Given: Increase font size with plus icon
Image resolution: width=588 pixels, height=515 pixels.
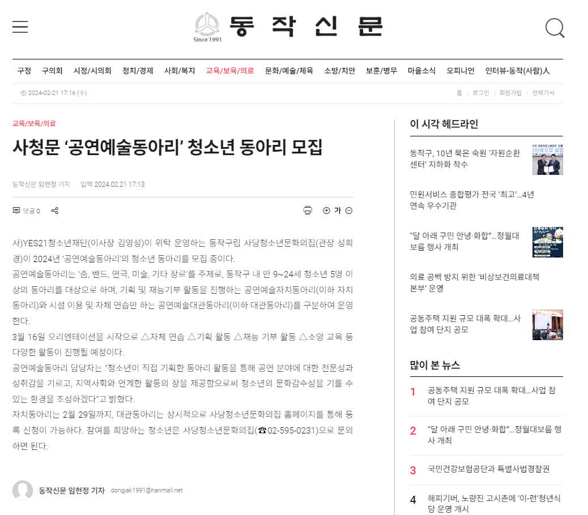Looking at the screenshot, I should click(326, 211).
